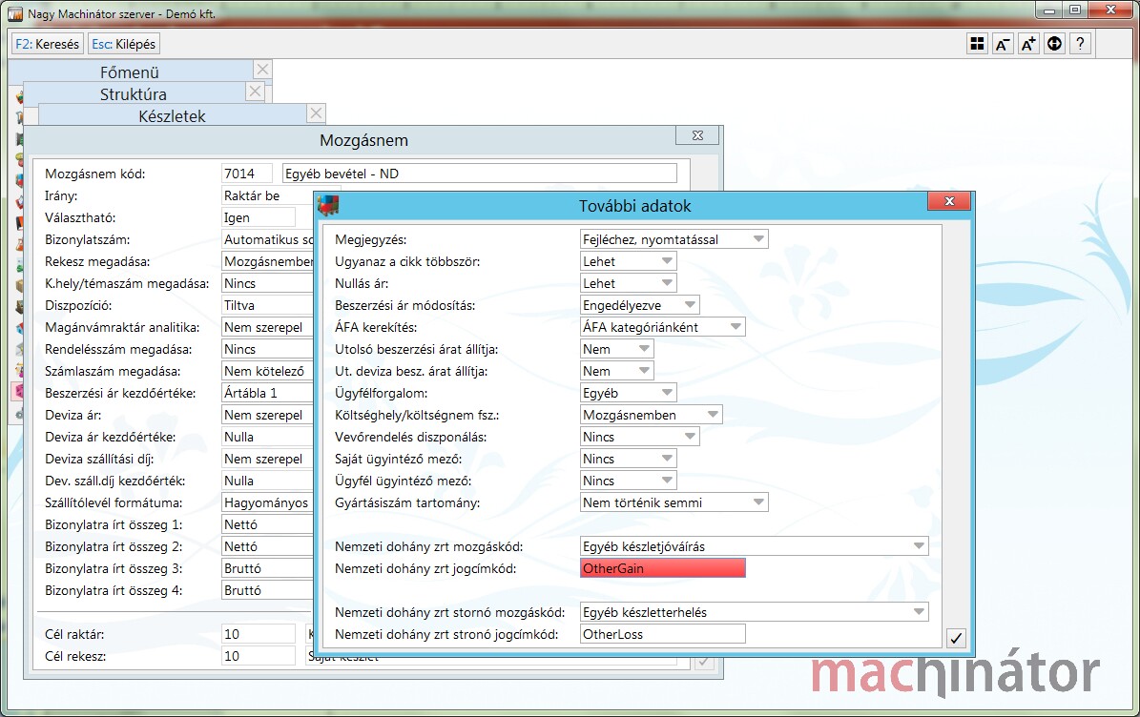Viewport: 1140px width, 717px height.
Task: Click the circular left-right arrow icon
Action: coord(1054,44)
